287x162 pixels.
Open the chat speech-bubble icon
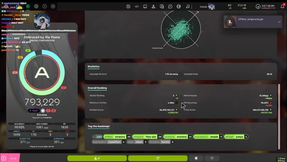(x=170, y=6)
